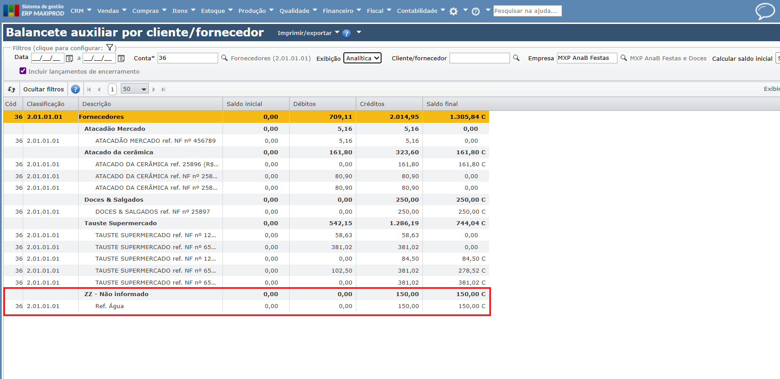Click the Ocultar filtros button
The width and height of the screenshot is (780, 379).
(x=44, y=89)
